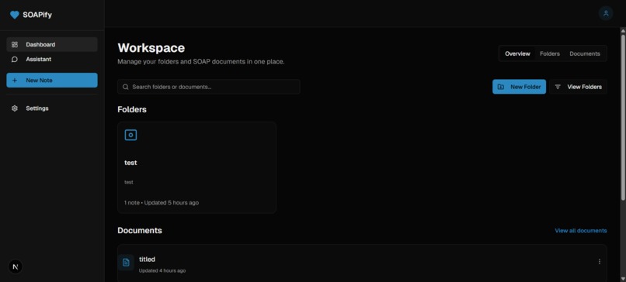Screen dimensions: 626x282
Task: Click the '1 note • Updated 5 hours ago' text
Action: click(162, 203)
